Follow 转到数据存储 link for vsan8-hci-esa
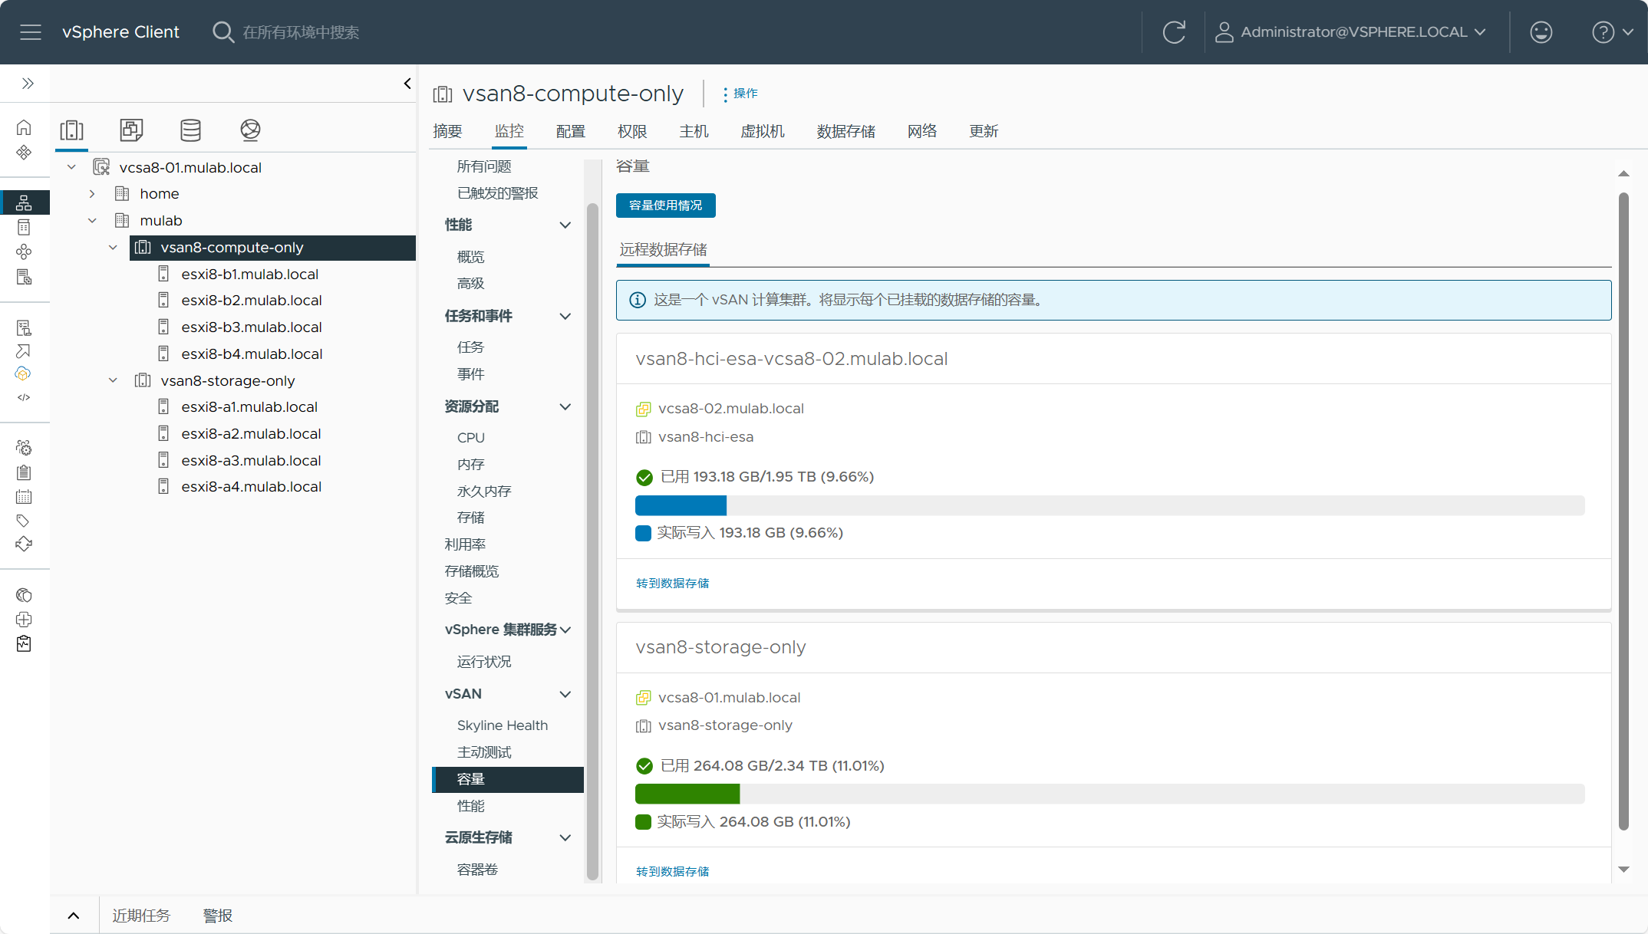 click(672, 584)
